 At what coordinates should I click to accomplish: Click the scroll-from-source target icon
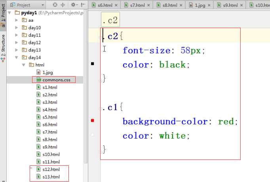pyautogui.click(x=55, y=5)
